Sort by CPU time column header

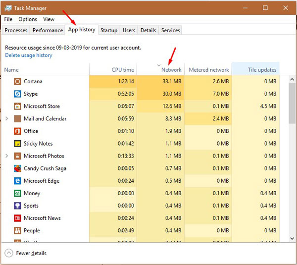point(113,70)
